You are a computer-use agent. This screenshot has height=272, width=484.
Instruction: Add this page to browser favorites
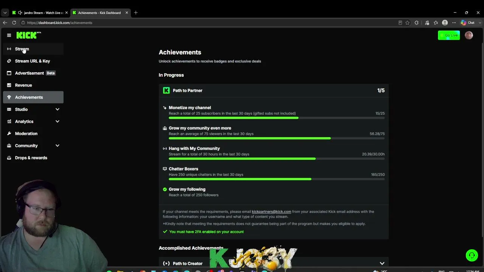(407, 23)
